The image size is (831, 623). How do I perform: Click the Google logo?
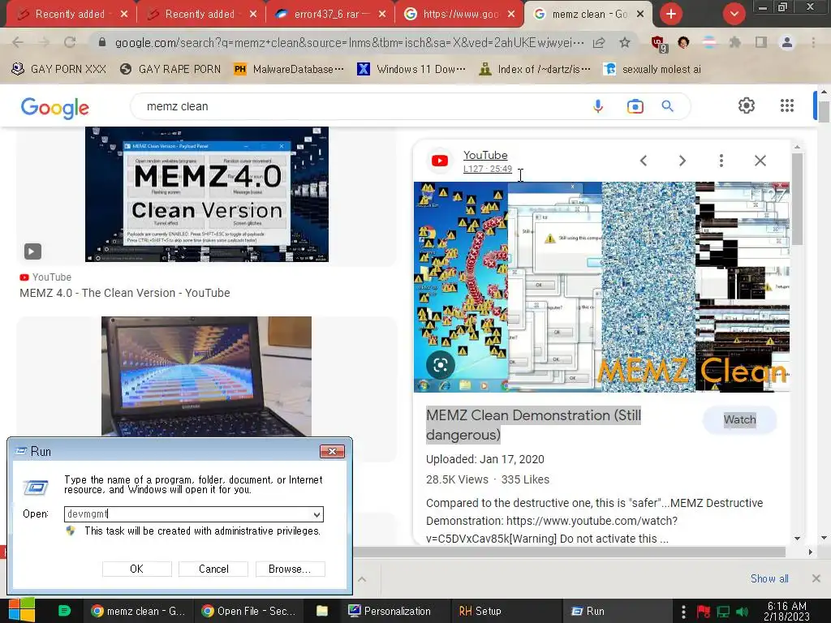coord(55,108)
